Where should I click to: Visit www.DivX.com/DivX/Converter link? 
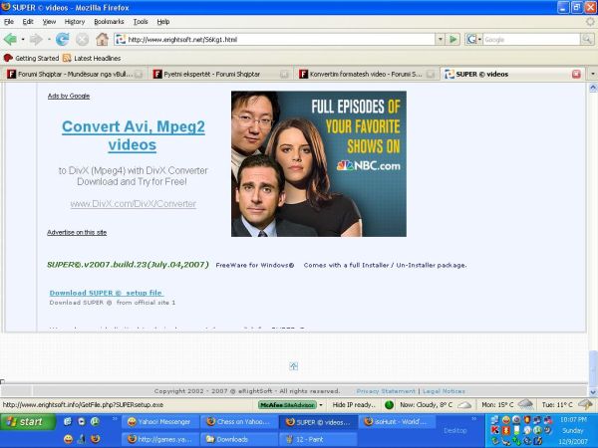click(x=134, y=204)
